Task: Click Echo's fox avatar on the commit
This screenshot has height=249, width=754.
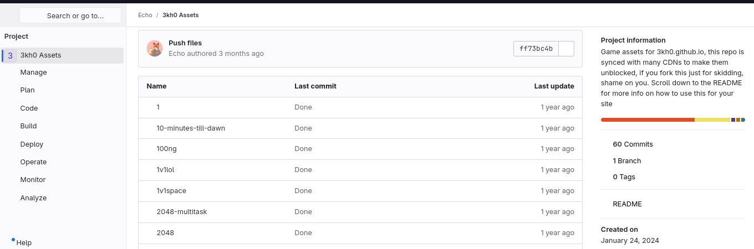Action: tap(155, 48)
